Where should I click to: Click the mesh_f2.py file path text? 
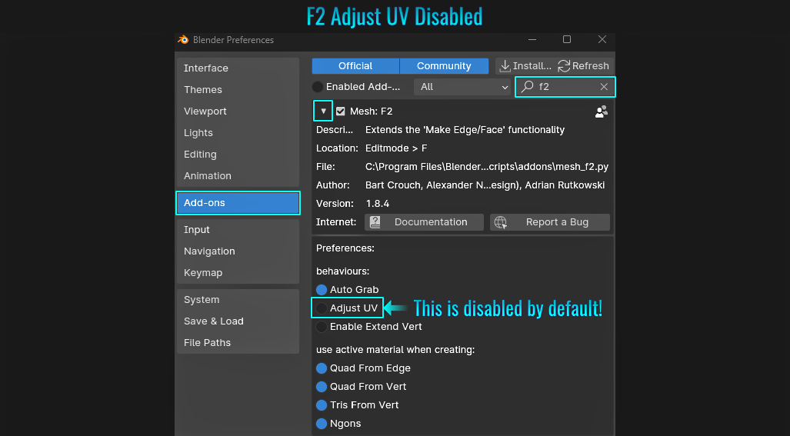(487, 167)
